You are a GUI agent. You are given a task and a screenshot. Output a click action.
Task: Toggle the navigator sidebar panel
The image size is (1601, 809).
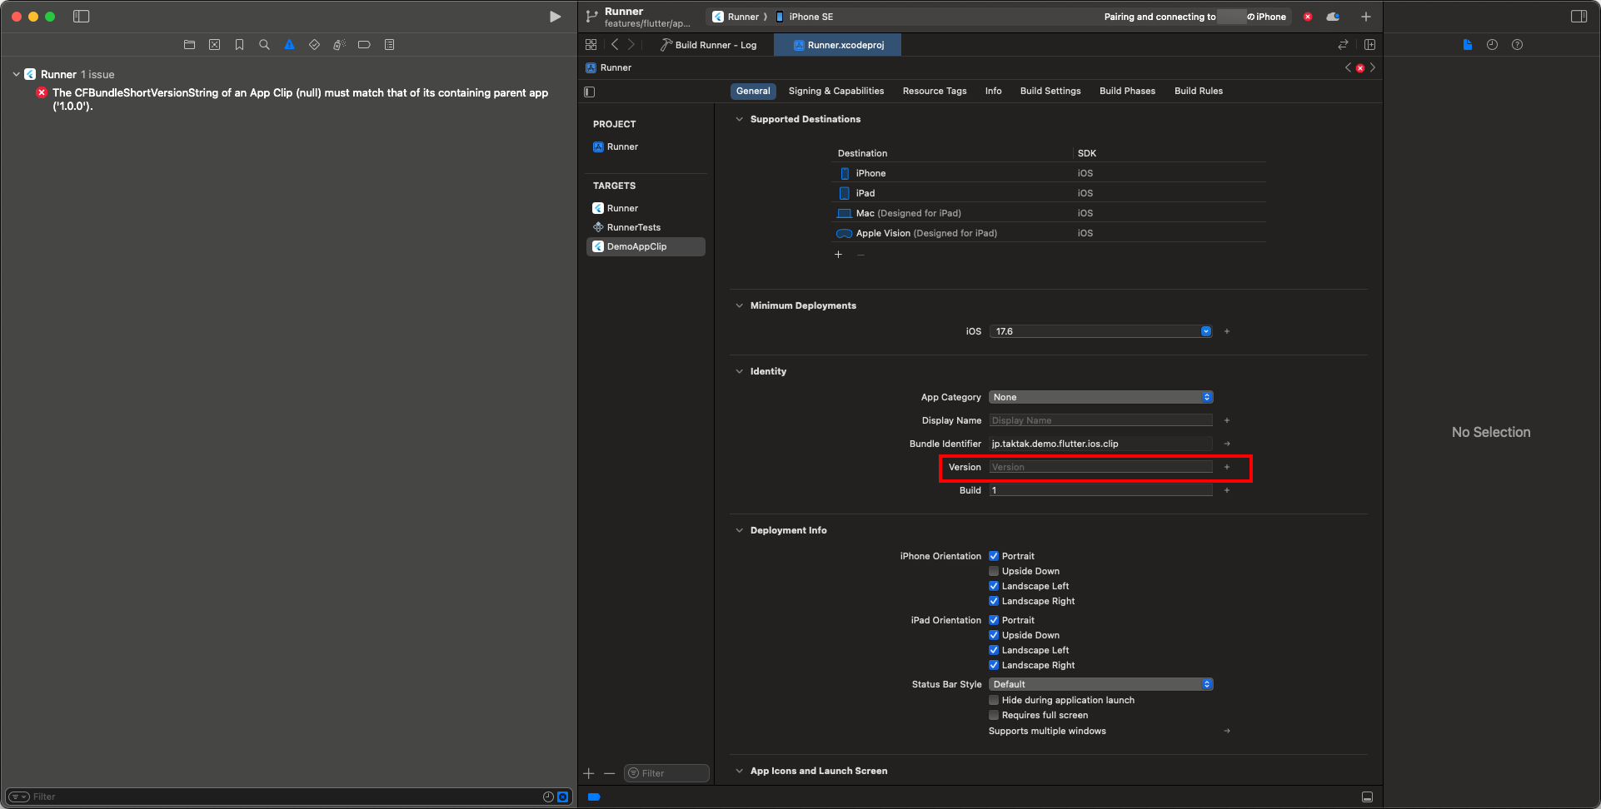(x=81, y=17)
